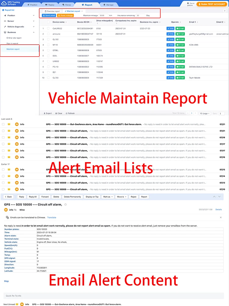229x306 pixels.
Task: Click the Delete Permanently button
Action: pos(72,197)
